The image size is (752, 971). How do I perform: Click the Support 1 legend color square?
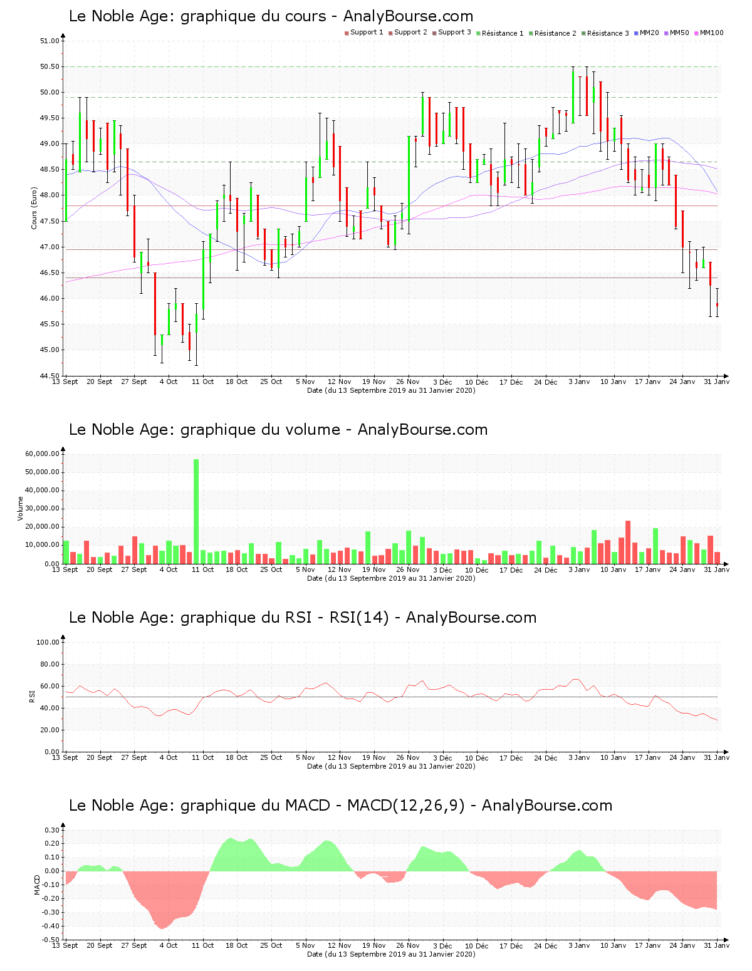[x=347, y=33]
